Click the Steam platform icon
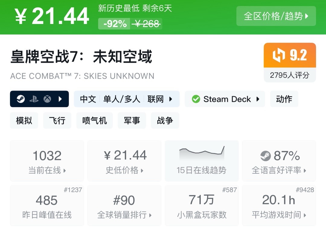This screenshot has width=326, height=227. pos(21,99)
